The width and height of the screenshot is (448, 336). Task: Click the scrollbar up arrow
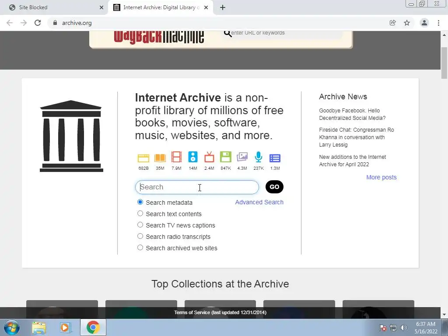[x=444, y=35]
